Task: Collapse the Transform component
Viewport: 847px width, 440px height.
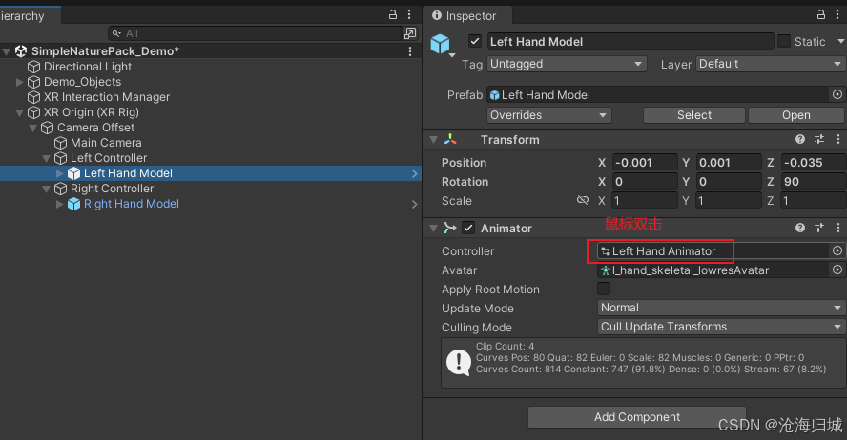Action: pyautogui.click(x=433, y=140)
